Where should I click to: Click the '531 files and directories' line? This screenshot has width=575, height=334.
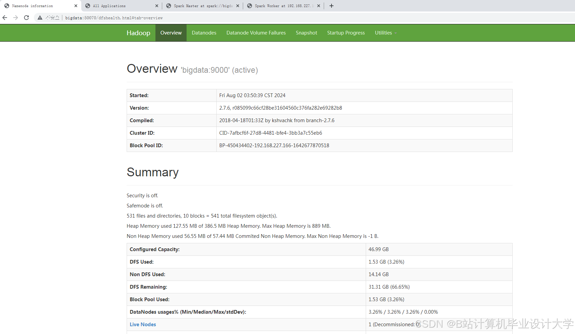pos(202,216)
